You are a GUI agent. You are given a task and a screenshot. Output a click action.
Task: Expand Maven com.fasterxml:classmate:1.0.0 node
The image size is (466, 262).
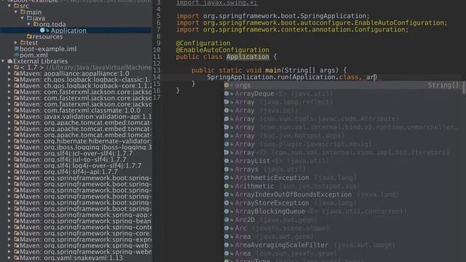pyautogui.click(x=9, y=111)
